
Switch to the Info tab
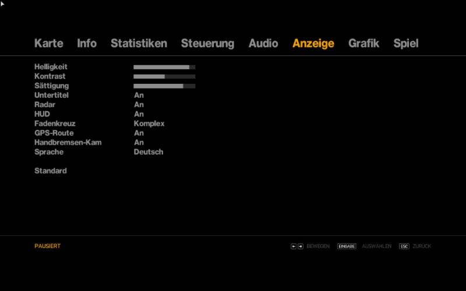pyautogui.click(x=87, y=43)
